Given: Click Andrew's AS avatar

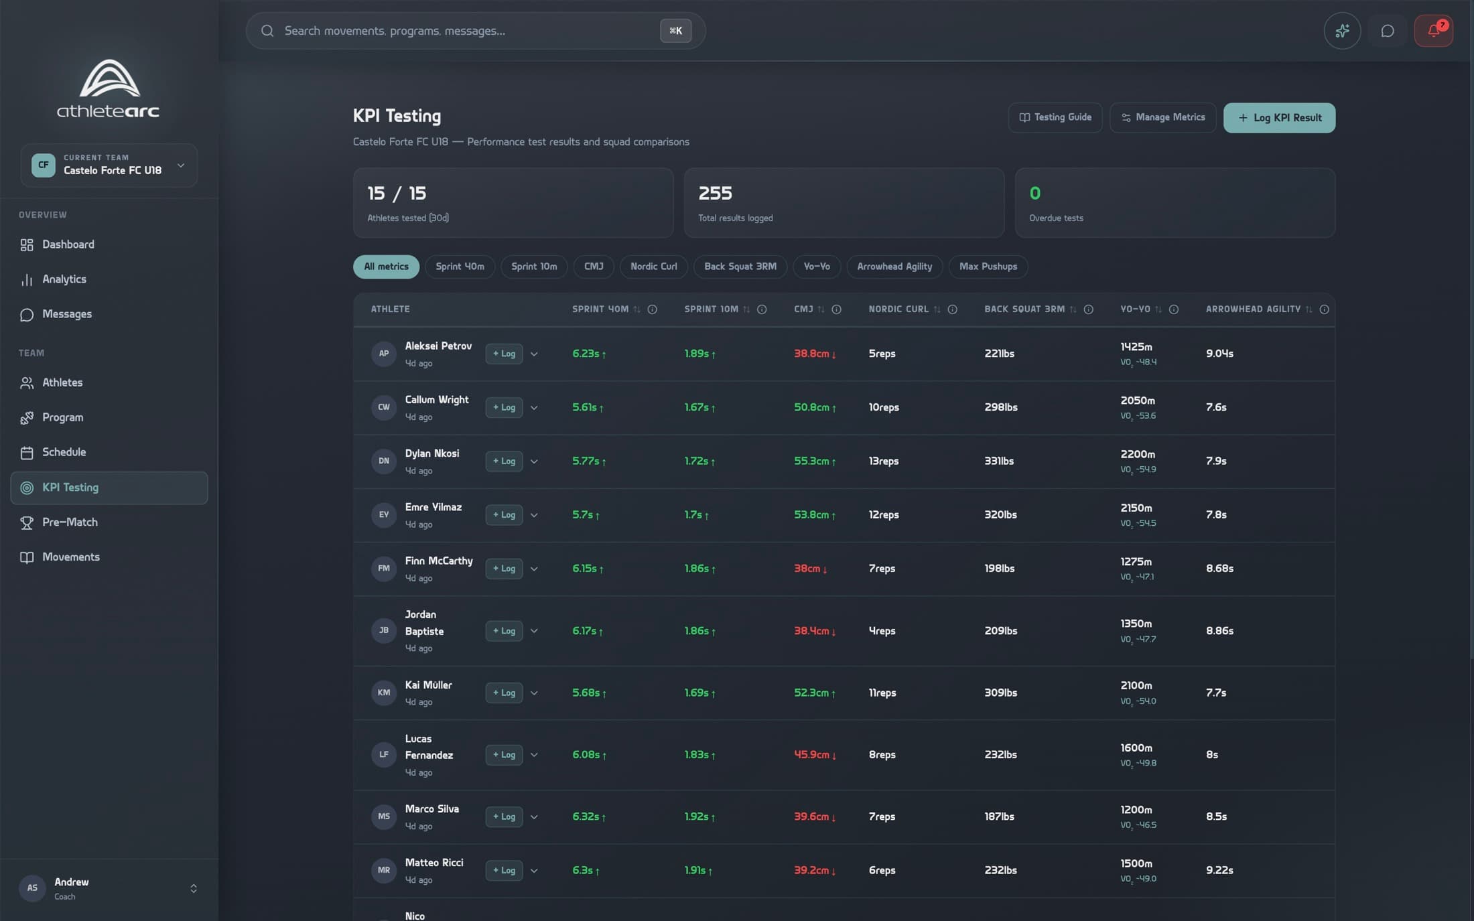Looking at the screenshot, I should [32, 888].
